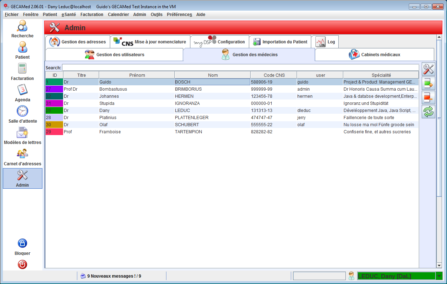Open Salle d'attente waiting room
The width and height of the screenshot is (447, 284).
[22, 114]
